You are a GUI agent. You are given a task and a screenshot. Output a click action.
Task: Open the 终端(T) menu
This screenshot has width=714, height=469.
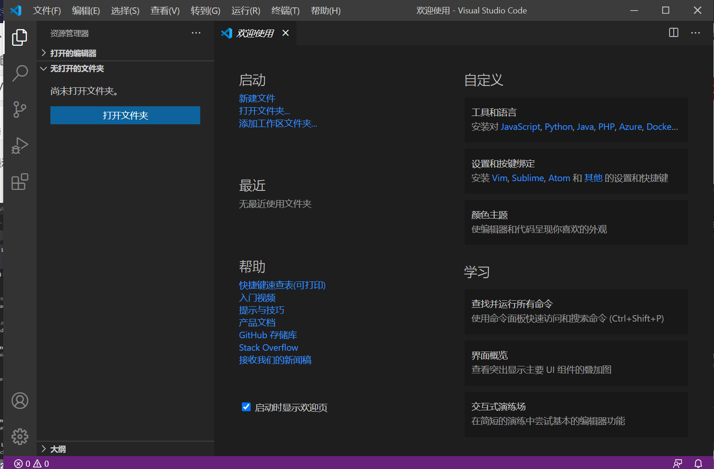286,11
